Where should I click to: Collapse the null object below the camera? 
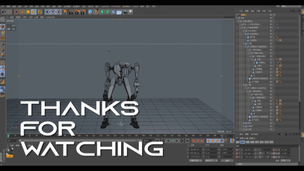click(x=237, y=18)
